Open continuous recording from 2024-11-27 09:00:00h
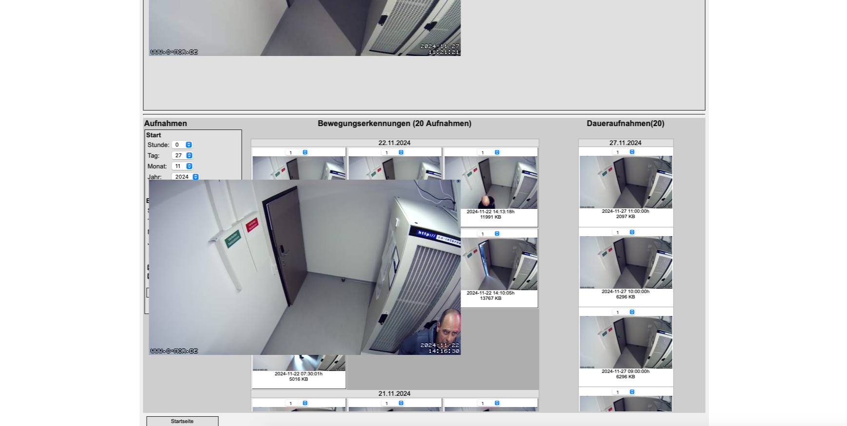The width and height of the screenshot is (847, 426). tap(626, 342)
